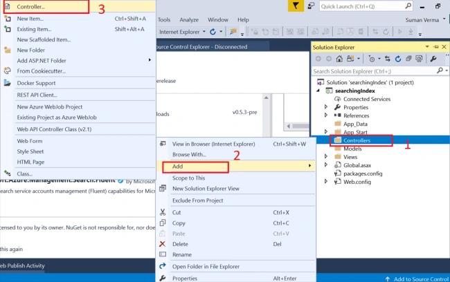
Task: Expand the App_Start folder node
Action: [x=326, y=132]
